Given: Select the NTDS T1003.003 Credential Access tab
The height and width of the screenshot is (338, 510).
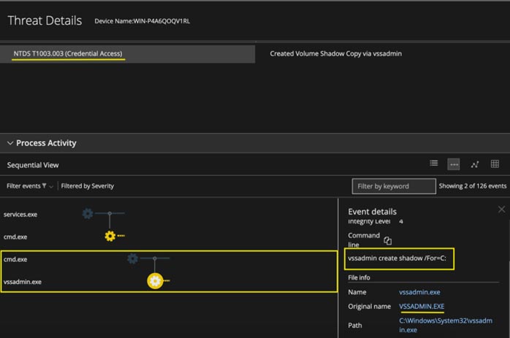Looking at the screenshot, I should pyautogui.click(x=69, y=53).
